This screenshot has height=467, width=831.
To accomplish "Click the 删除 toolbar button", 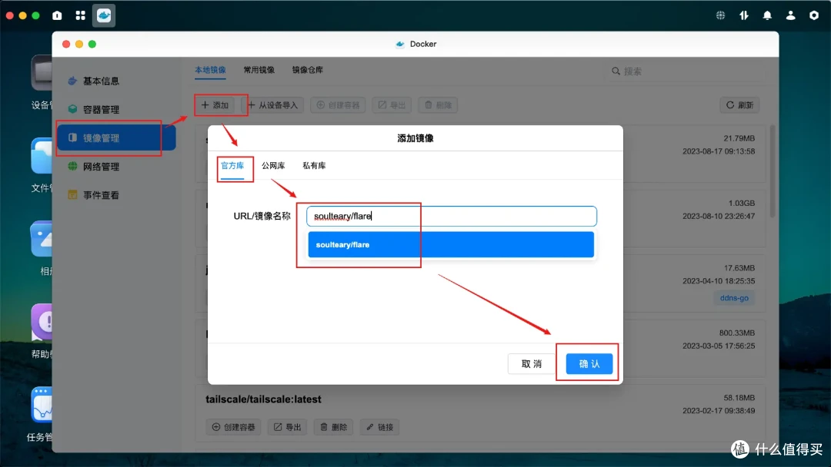I will [x=438, y=104].
